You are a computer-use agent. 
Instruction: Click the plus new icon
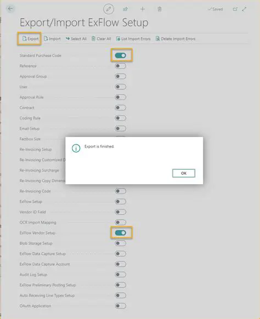(143, 9)
